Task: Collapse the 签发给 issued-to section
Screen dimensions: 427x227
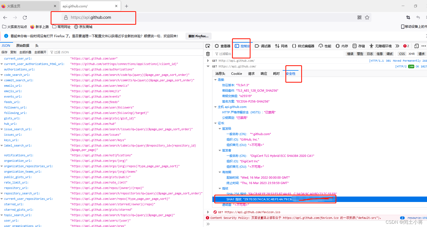Action: tap(220, 129)
